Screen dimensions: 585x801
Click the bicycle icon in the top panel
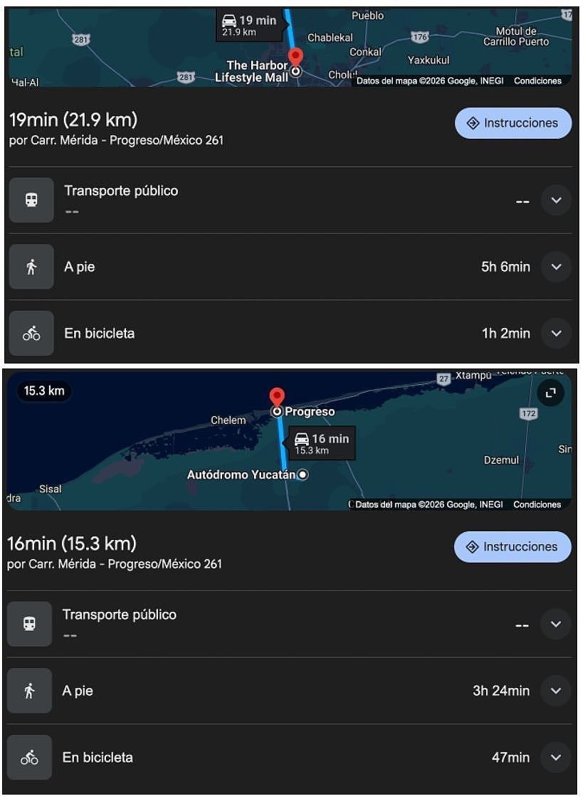tap(31, 333)
